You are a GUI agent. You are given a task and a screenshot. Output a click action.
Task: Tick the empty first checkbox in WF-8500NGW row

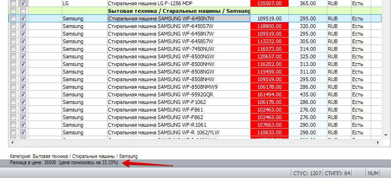[x=13, y=56]
